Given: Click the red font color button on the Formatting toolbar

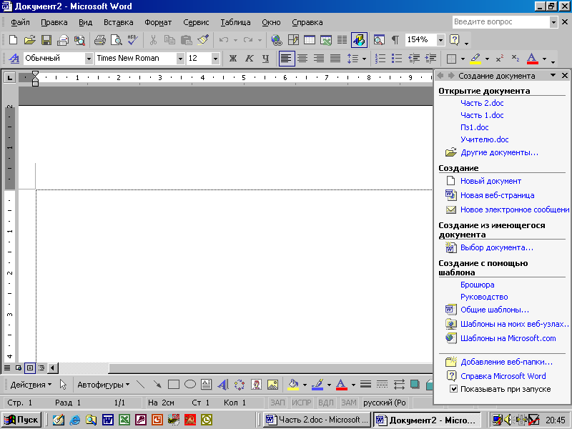Looking at the screenshot, I should click(532, 59).
